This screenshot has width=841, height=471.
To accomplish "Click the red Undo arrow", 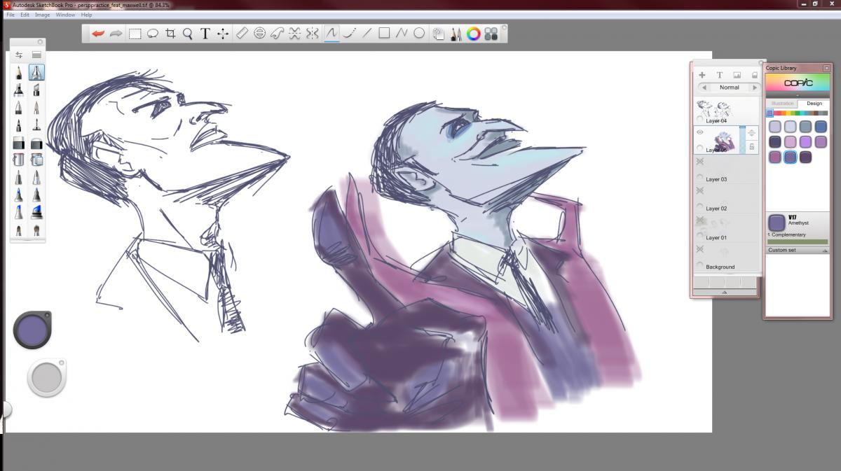I will pyautogui.click(x=98, y=33).
